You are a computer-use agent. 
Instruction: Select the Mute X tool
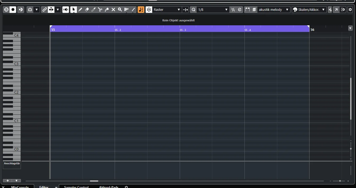tap(113, 10)
